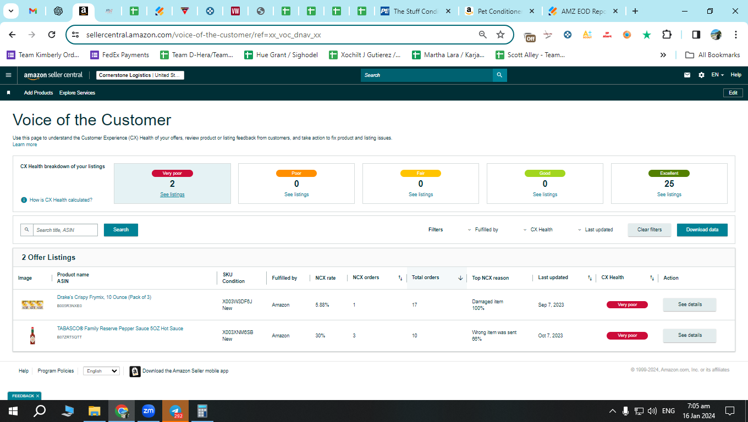
Task: Open the Cornerstone Logistics account switcher
Action: 140,75
